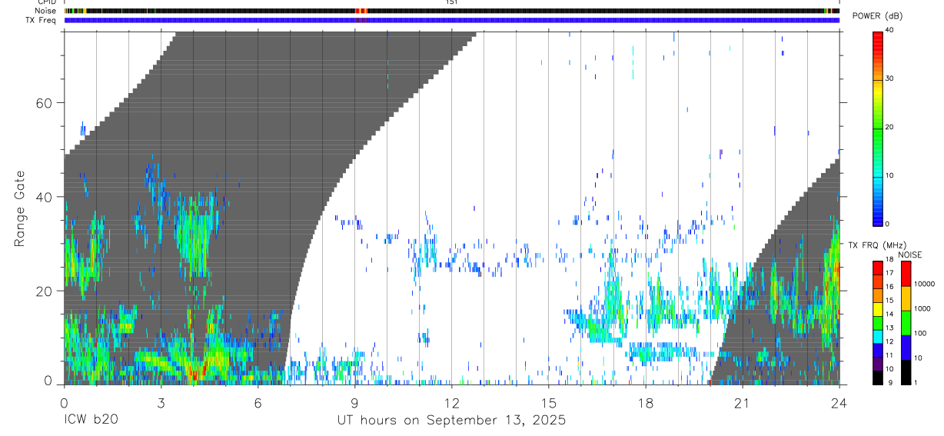Click the 3 hour tick on UT axis
The width and height of the screenshot is (944, 436).
pyautogui.click(x=161, y=402)
